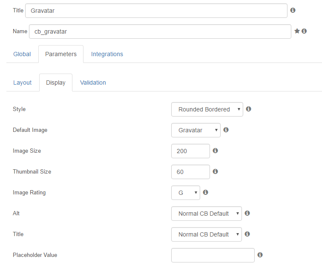The height and width of the screenshot is (268, 322).
Task: Click info icon next to Default Image dropdown
Action: click(226, 130)
